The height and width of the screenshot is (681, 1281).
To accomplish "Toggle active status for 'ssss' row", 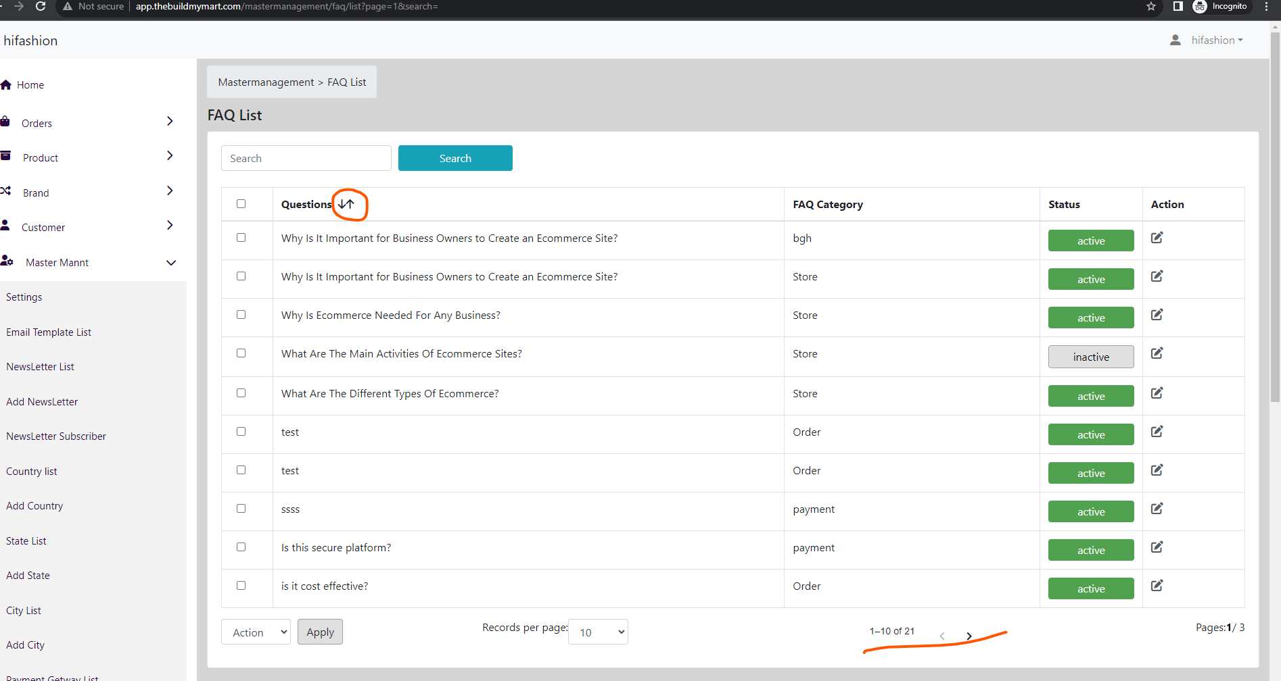I will pos(1091,511).
